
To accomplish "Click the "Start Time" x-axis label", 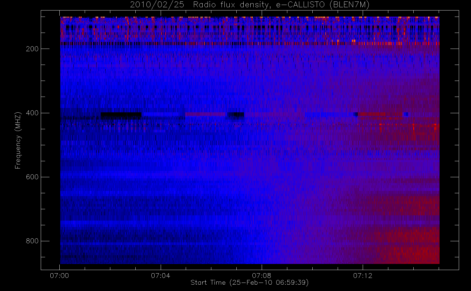I will (249, 283).
